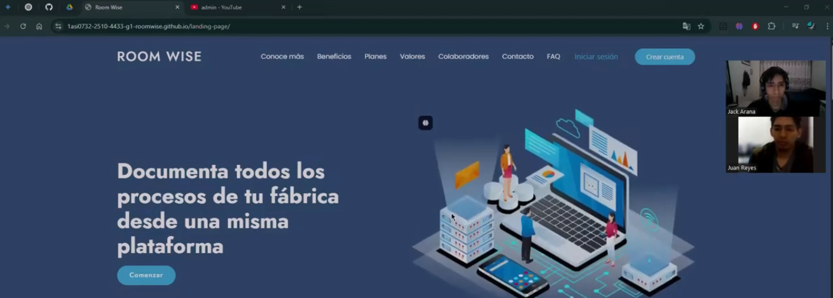Close the Room Wise tab
This screenshot has width=833, height=298.
point(177,8)
